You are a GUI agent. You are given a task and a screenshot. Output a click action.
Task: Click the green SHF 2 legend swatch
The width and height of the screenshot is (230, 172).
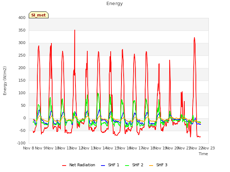point(127,166)
